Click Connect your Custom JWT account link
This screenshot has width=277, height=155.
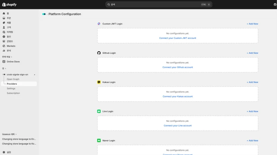click(x=178, y=38)
